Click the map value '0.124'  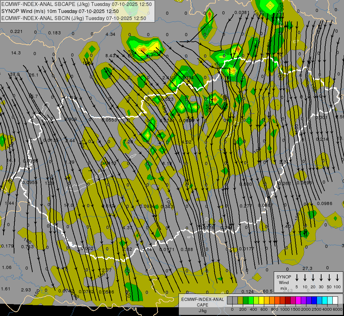[x=247, y=292]
